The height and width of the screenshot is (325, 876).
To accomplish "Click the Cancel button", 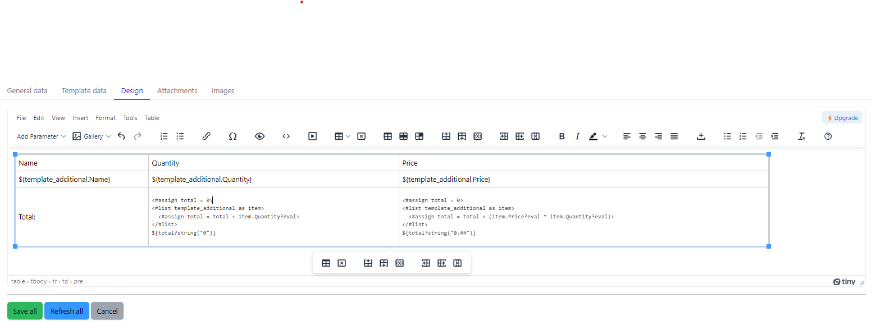I will click(107, 311).
